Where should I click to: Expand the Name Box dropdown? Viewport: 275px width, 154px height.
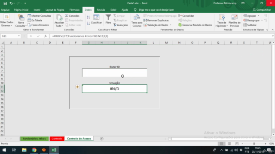19,36
